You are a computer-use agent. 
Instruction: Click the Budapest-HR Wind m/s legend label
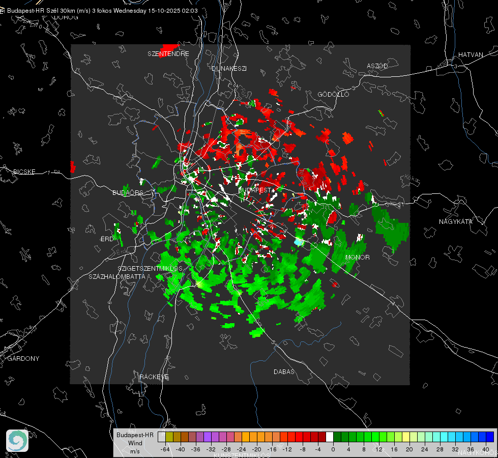pyautogui.click(x=135, y=443)
